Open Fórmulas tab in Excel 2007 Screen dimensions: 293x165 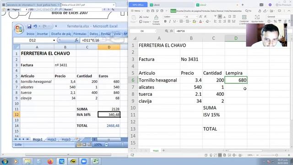pos(80,34)
